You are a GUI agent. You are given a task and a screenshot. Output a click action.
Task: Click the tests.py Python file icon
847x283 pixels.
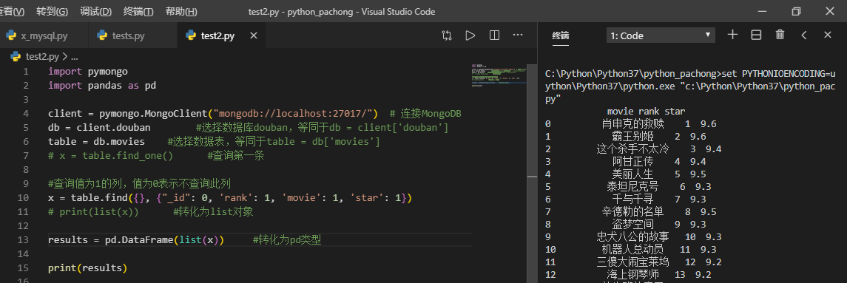(101, 35)
